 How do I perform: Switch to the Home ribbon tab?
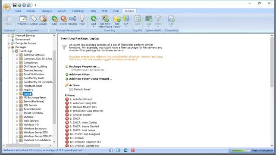coord(18,11)
